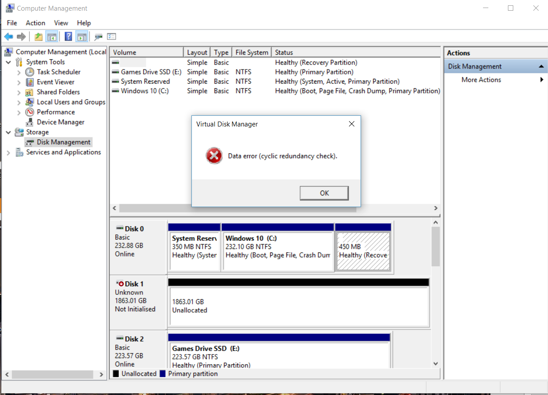Expand the Performance tree node
Viewport: 548px width, 395px height.
[19, 112]
